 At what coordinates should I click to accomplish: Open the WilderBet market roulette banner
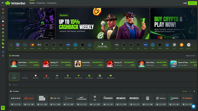pyautogui.click(x=31, y=24)
